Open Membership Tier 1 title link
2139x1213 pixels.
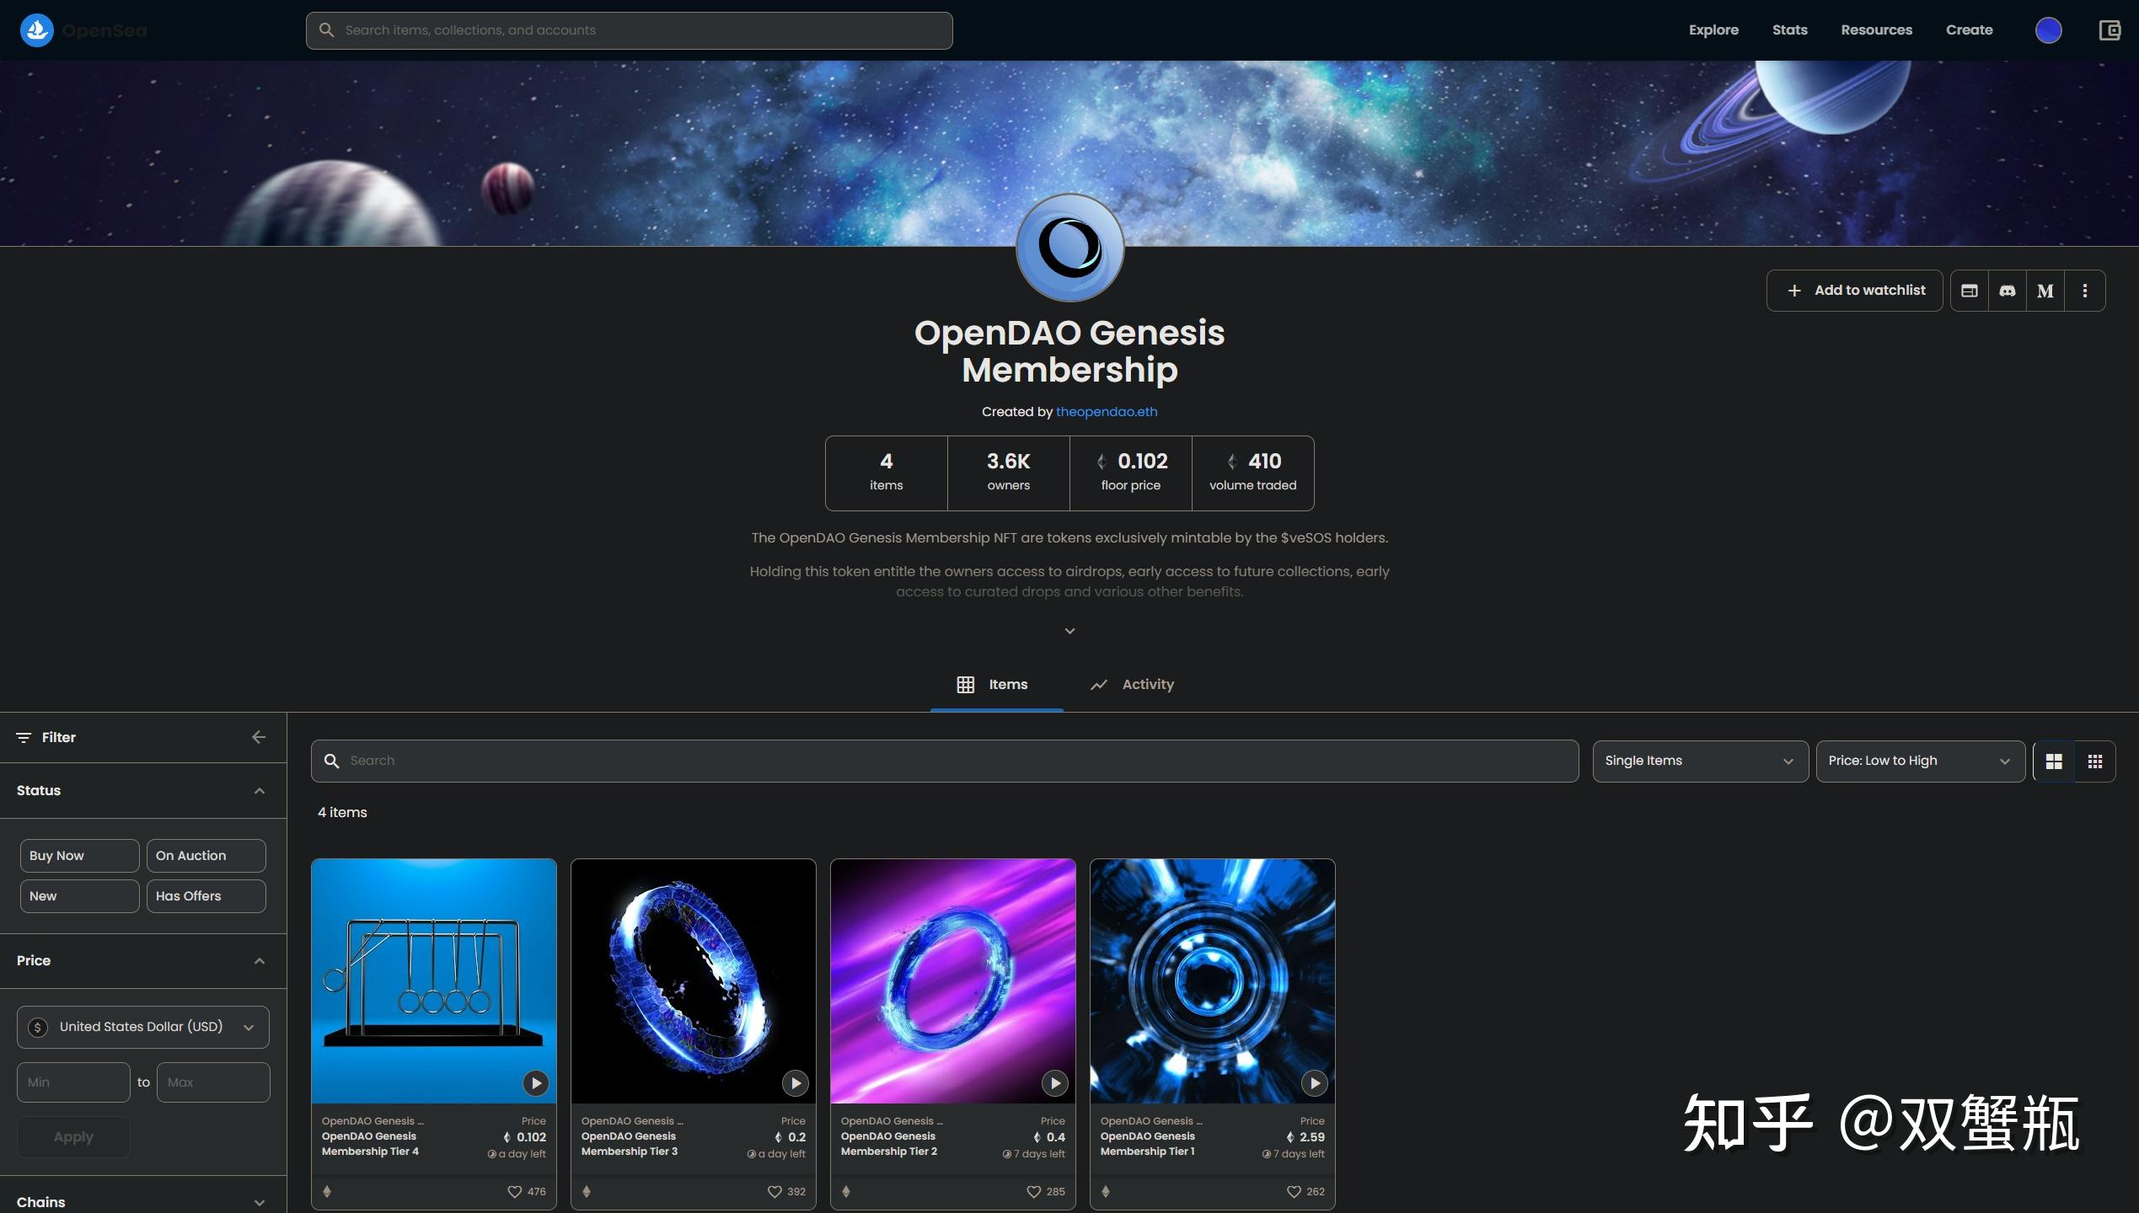click(1148, 1144)
